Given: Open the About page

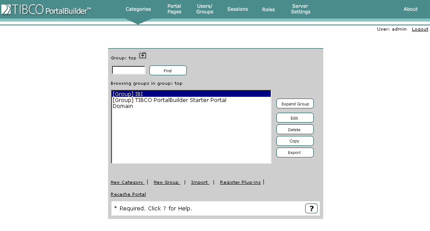Looking at the screenshot, I should [410, 9].
